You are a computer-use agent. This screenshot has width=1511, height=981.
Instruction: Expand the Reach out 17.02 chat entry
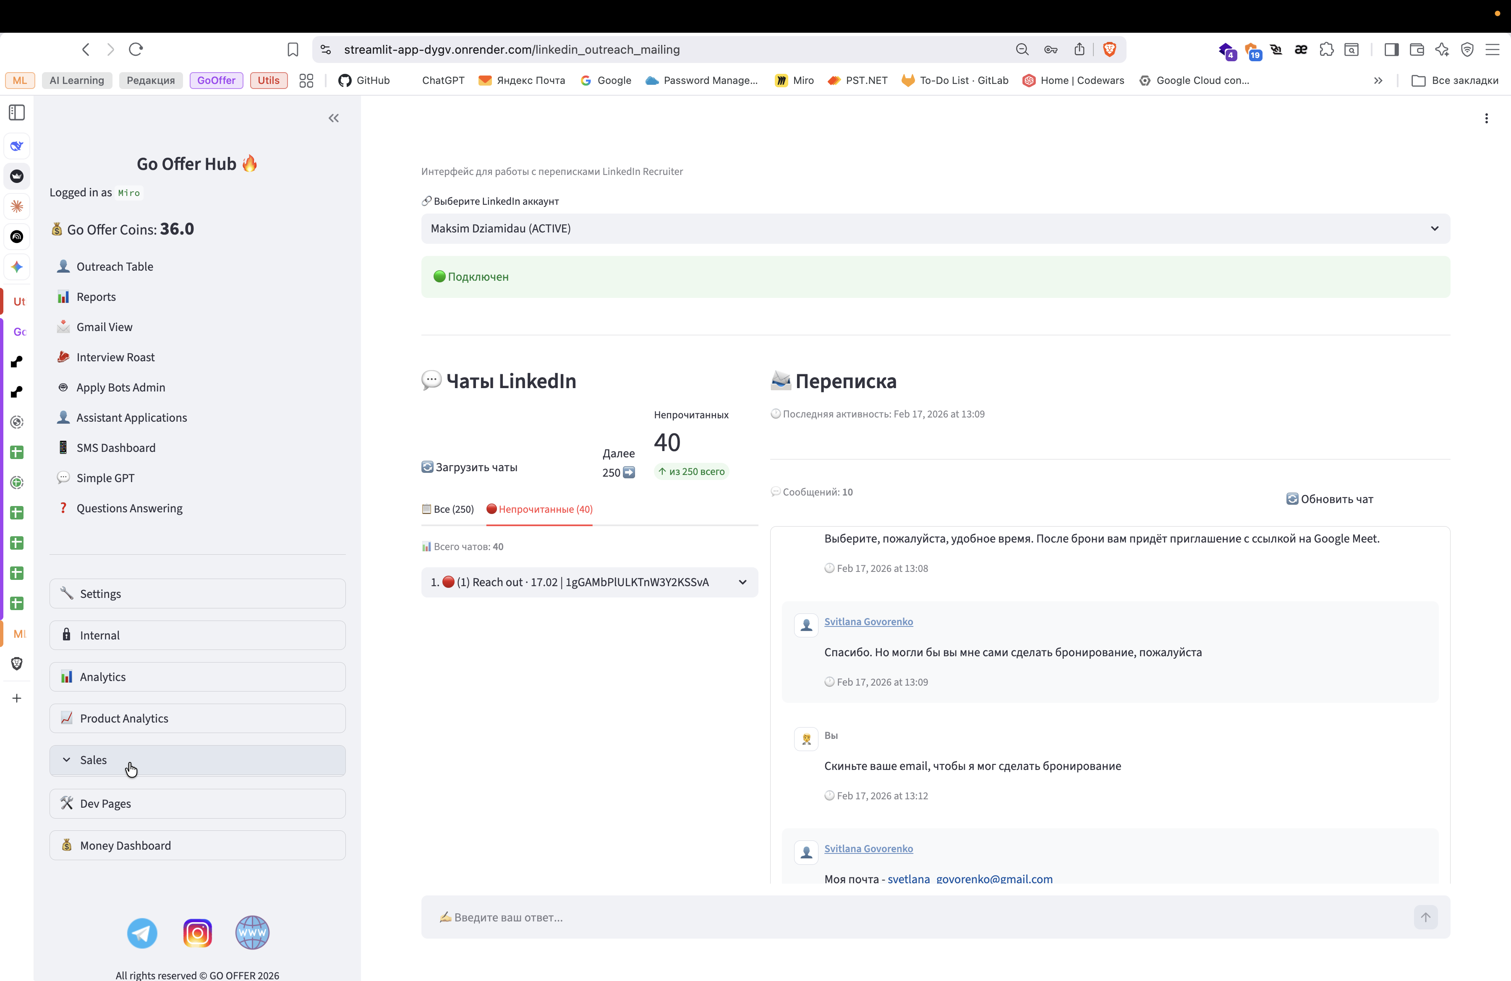click(589, 582)
